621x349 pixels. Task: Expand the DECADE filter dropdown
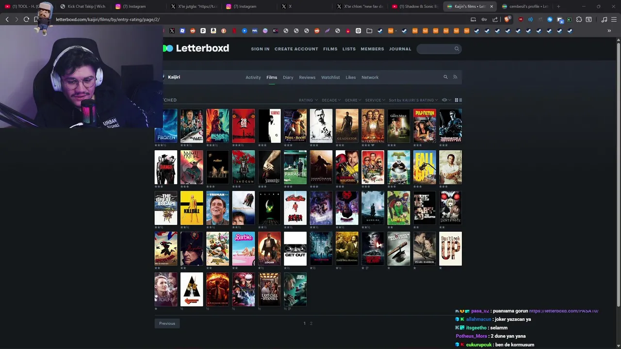(331, 100)
